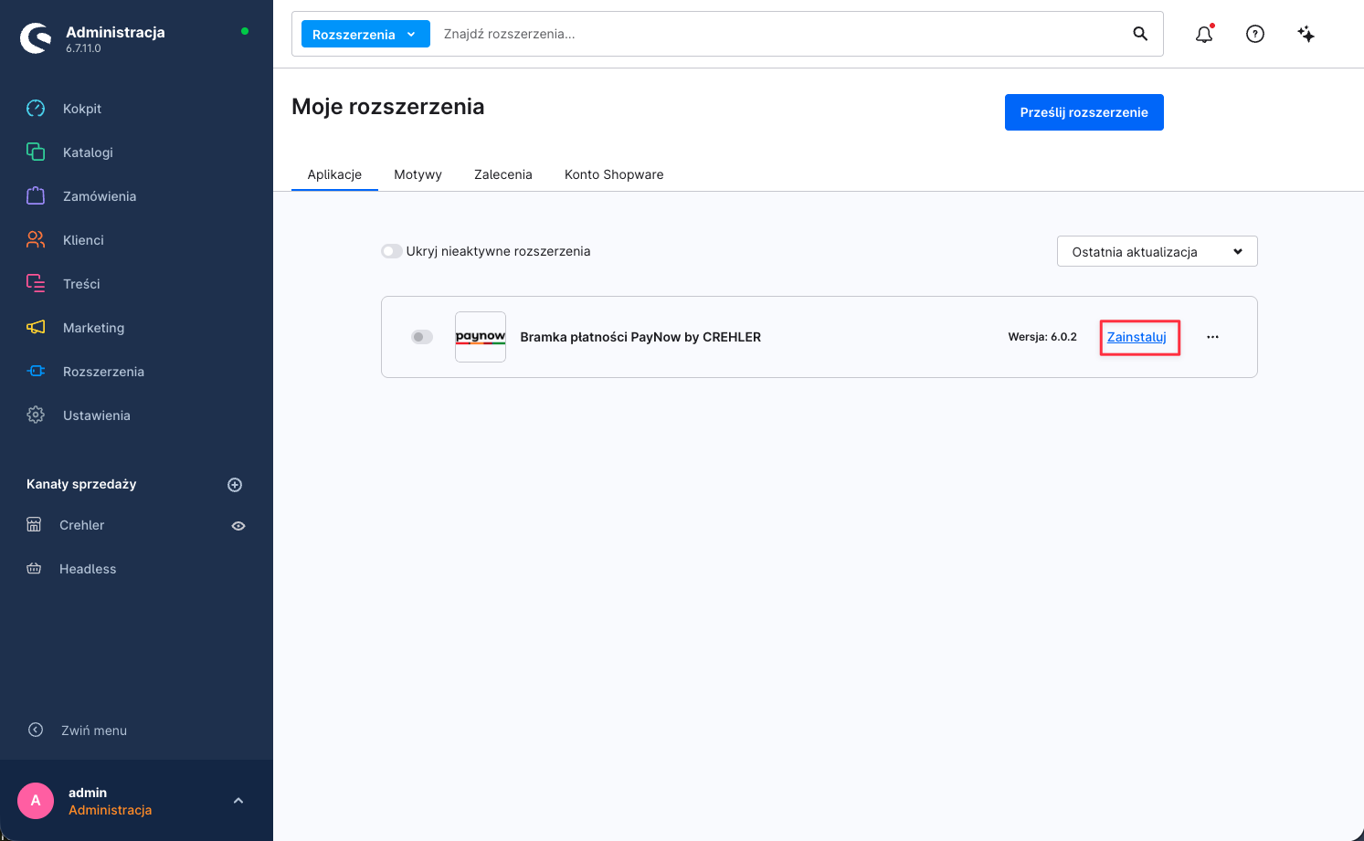This screenshot has height=841, width=1364.
Task: Open Ostatnia aktualizacja sort dropdown
Action: point(1157,251)
